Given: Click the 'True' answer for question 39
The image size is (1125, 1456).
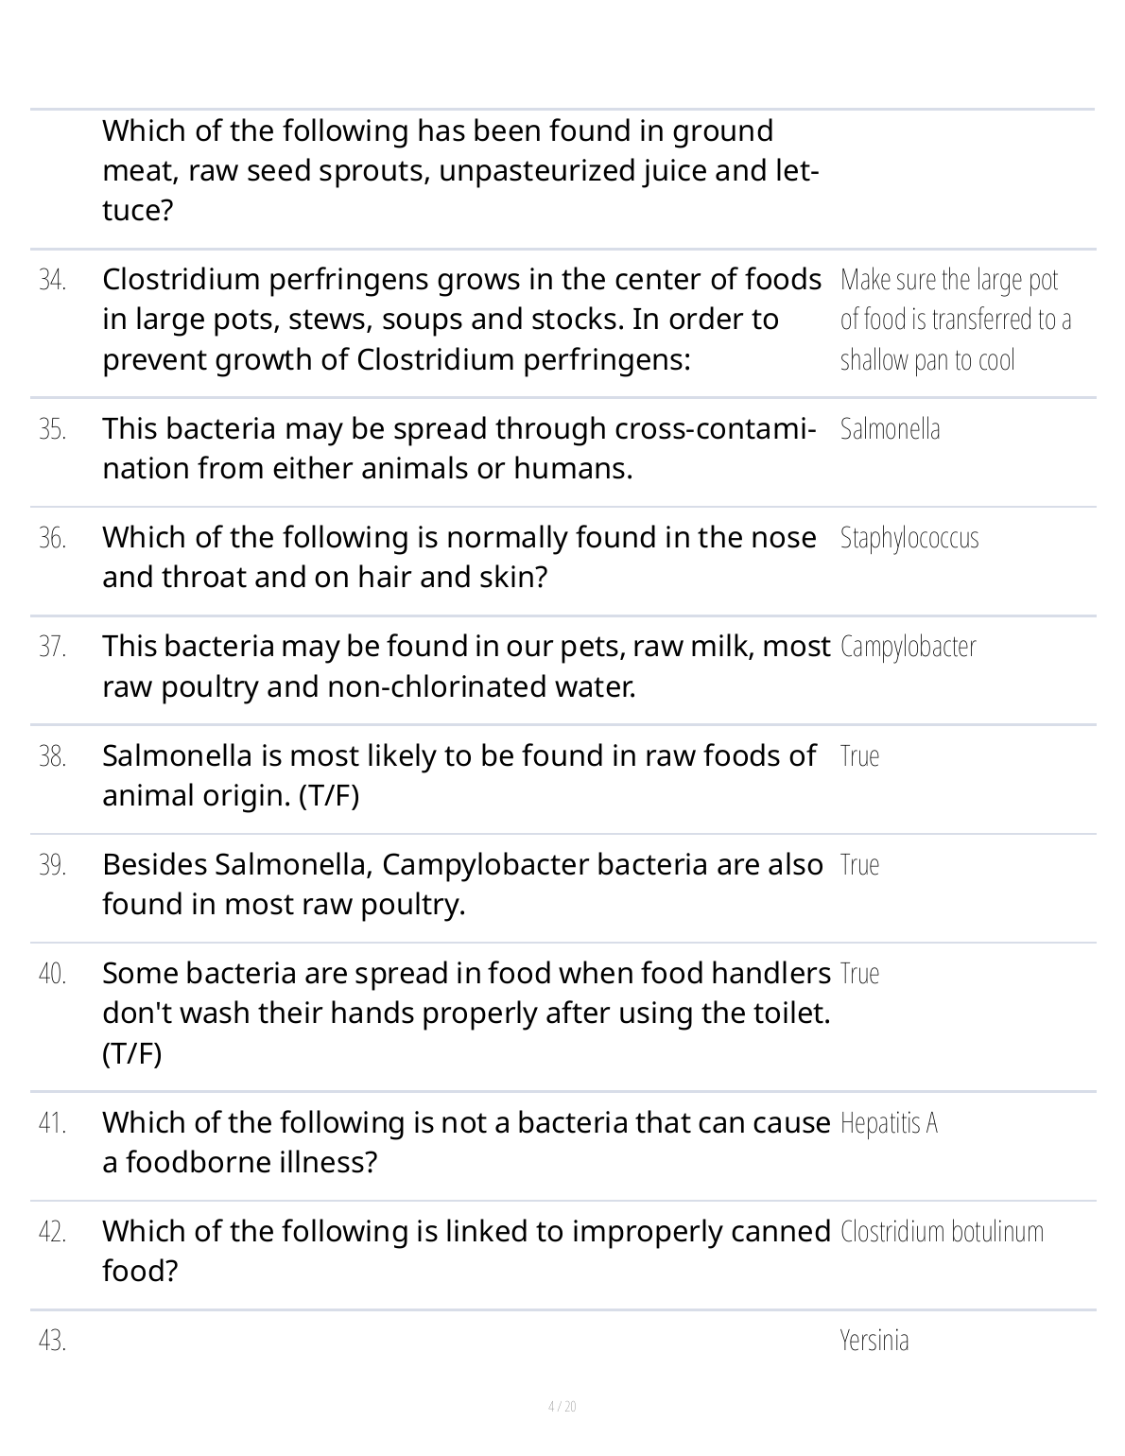Looking at the screenshot, I should tap(859, 865).
